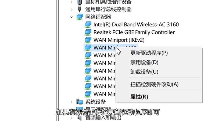This screenshot has height=121, width=215.
Task: Click the WAN Miniport (IKEv2) adapter icon
Action: [x=88, y=40]
